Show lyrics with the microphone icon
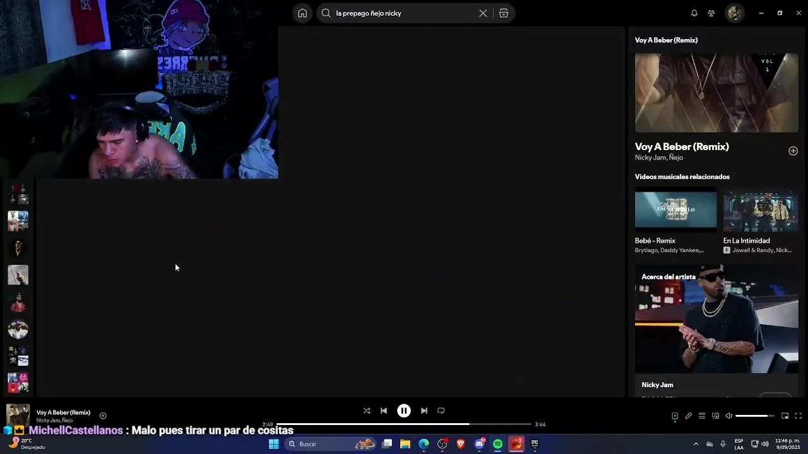Image resolution: width=808 pixels, height=454 pixels. pyautogui.click(x=689, y=416)
